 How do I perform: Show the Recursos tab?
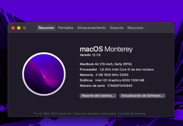point(135,28)
